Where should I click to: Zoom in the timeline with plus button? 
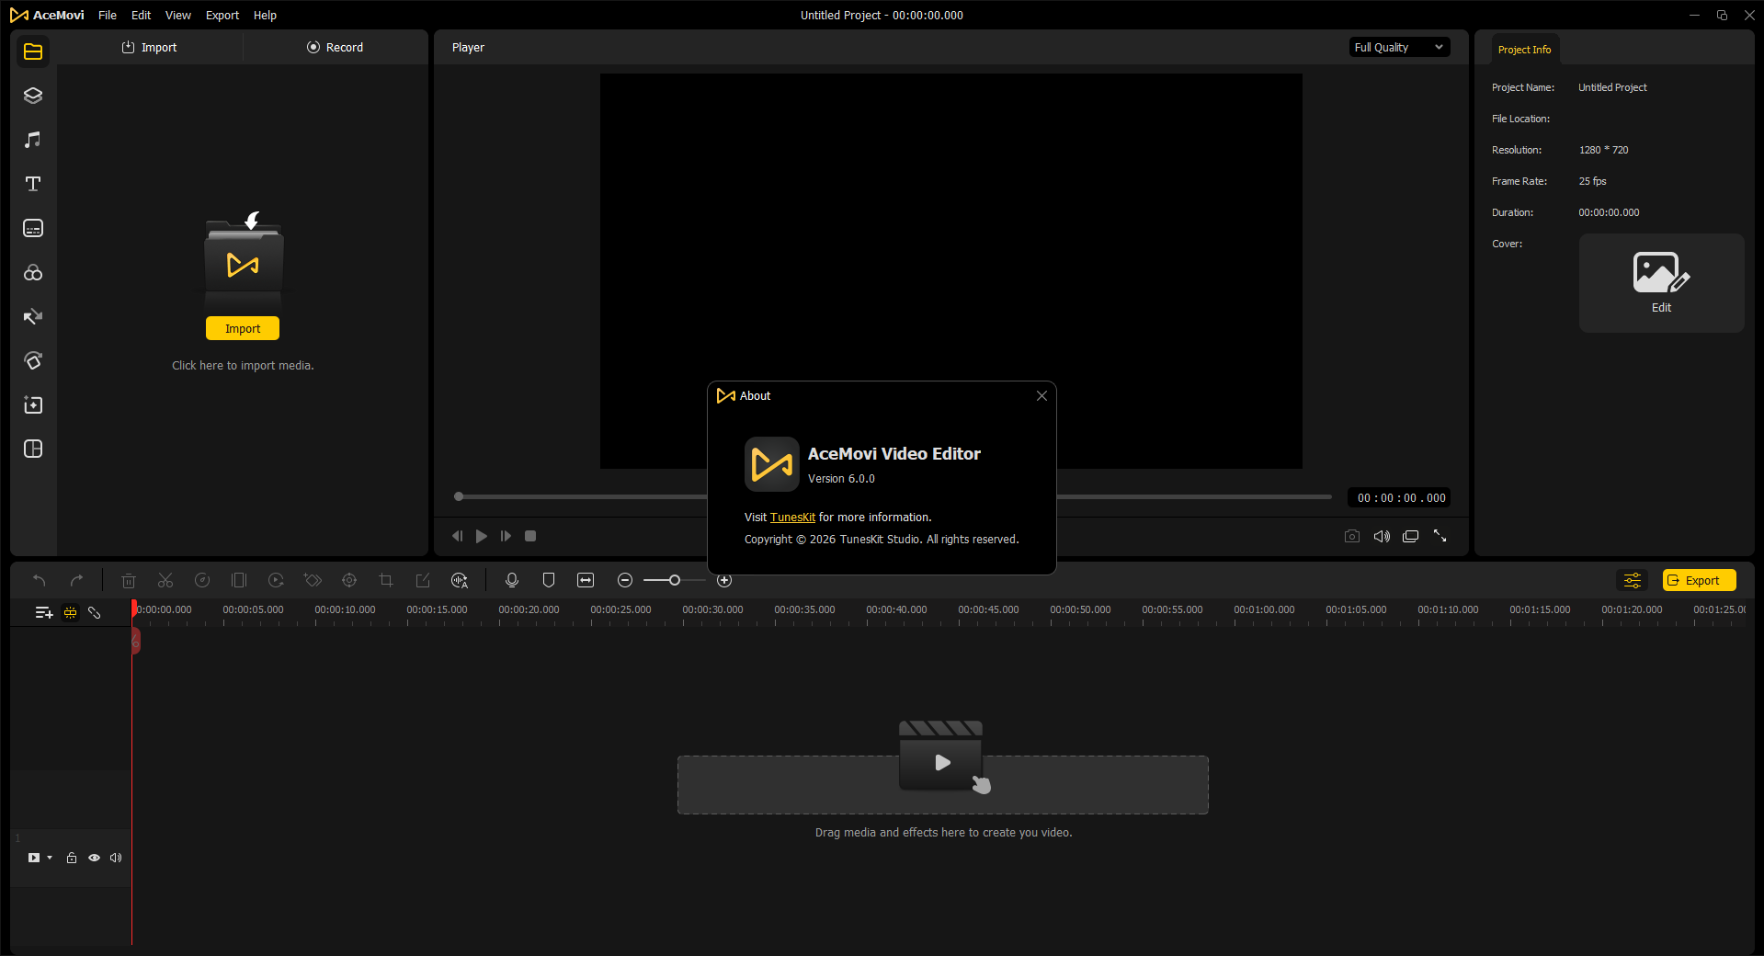tap(724, 580)
